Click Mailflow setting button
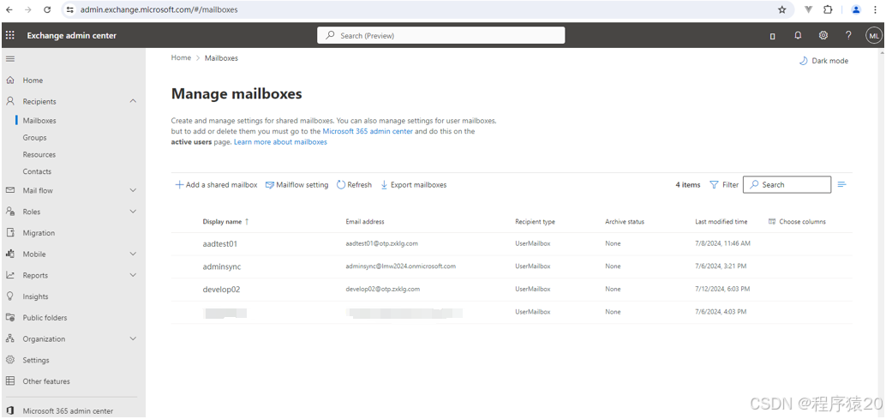The height and width of the screenshot is (419, 886). pyautogui.click(x=296, y=185)
